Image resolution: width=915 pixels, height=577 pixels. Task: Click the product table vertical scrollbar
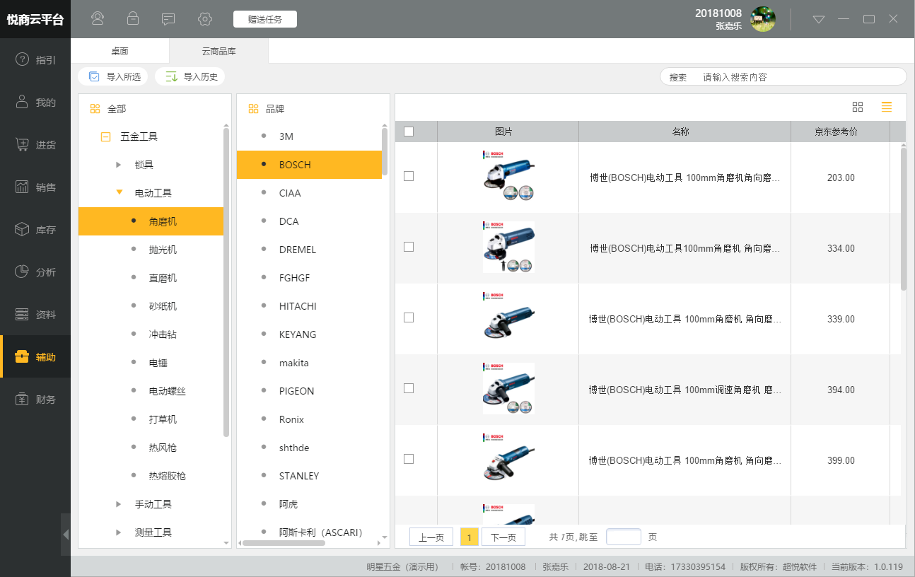[x=904, y=218]
